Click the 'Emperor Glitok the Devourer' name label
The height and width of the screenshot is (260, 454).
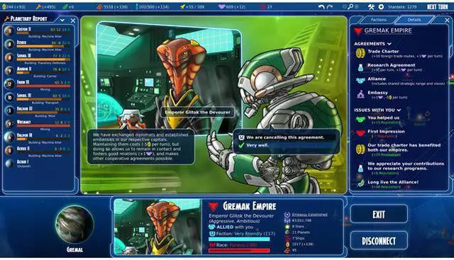pyautogui.click(x=198, y=112)
